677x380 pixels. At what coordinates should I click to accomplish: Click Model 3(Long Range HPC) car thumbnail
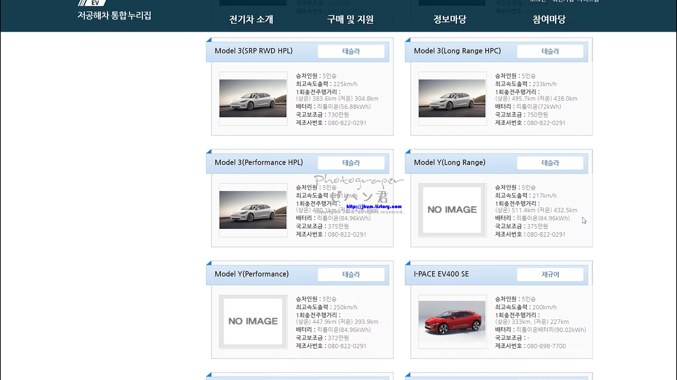pyautogui.click(x=452, y=98)
